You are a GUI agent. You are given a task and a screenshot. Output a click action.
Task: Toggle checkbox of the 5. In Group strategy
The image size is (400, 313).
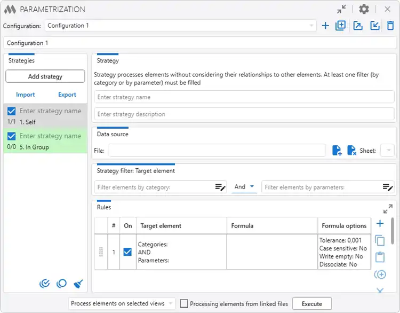12,136
